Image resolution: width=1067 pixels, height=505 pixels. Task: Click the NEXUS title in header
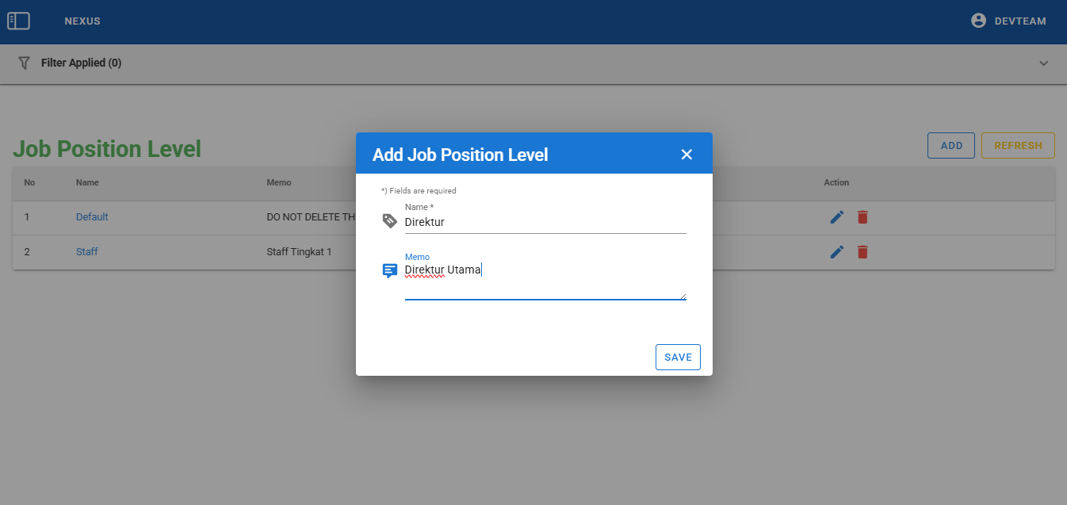(x=82, y=21)
